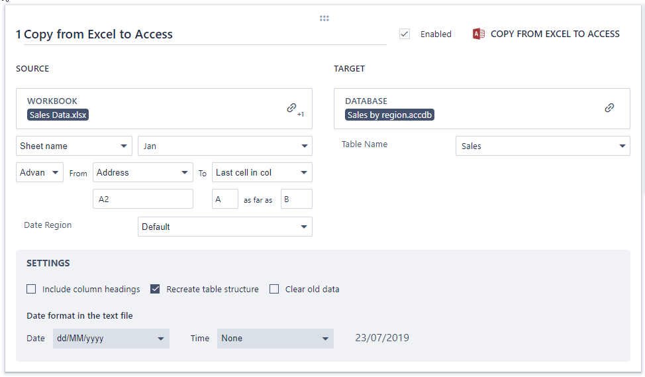645x377 pixels.
Task: Grab the drag handle dots at top
Action: (x=324, y=19)
